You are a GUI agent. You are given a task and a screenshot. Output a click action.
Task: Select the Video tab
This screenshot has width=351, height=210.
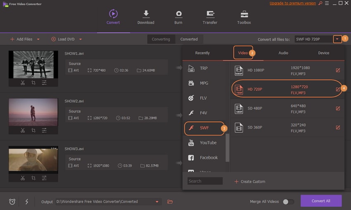pos(243,53)
